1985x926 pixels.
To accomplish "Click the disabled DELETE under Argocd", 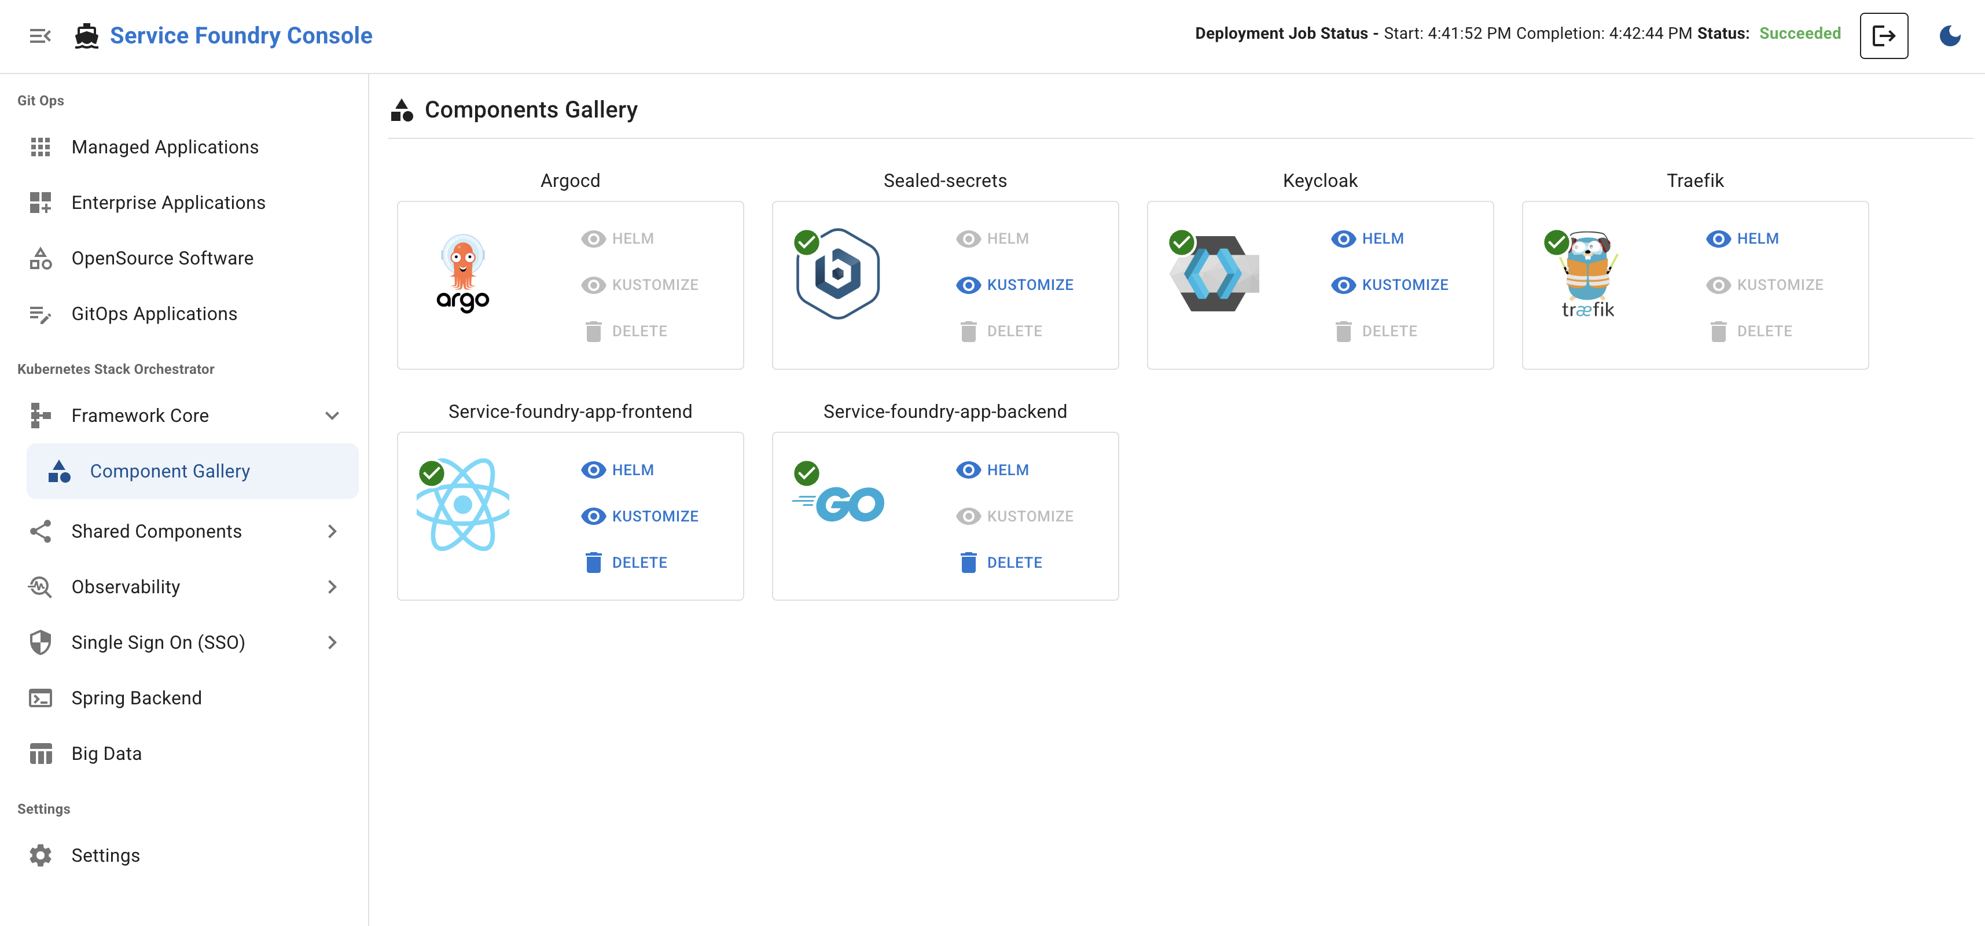I will coord(625,331).
